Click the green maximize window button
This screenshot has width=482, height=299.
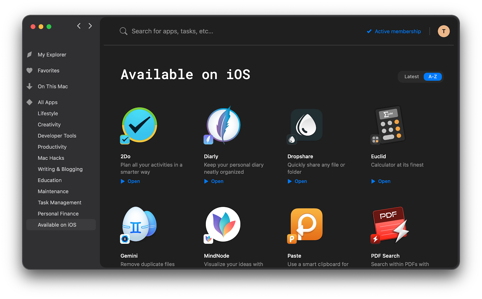49,26
